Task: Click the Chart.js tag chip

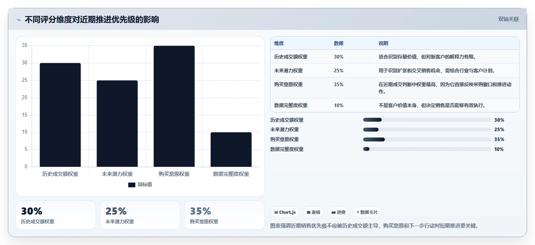Action: tap(285, 212)
